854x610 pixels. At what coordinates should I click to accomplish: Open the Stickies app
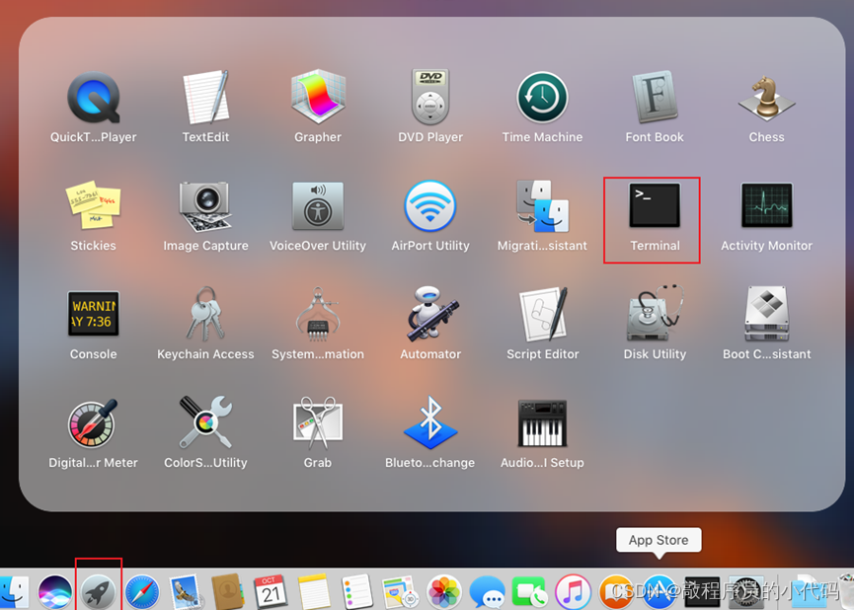tap(93, 205)
